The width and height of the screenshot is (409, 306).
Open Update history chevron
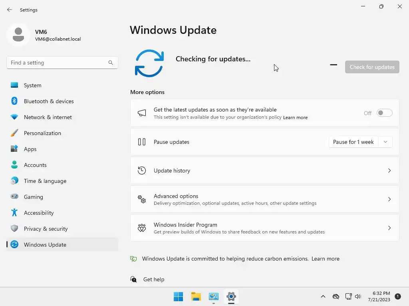[389, 171]
